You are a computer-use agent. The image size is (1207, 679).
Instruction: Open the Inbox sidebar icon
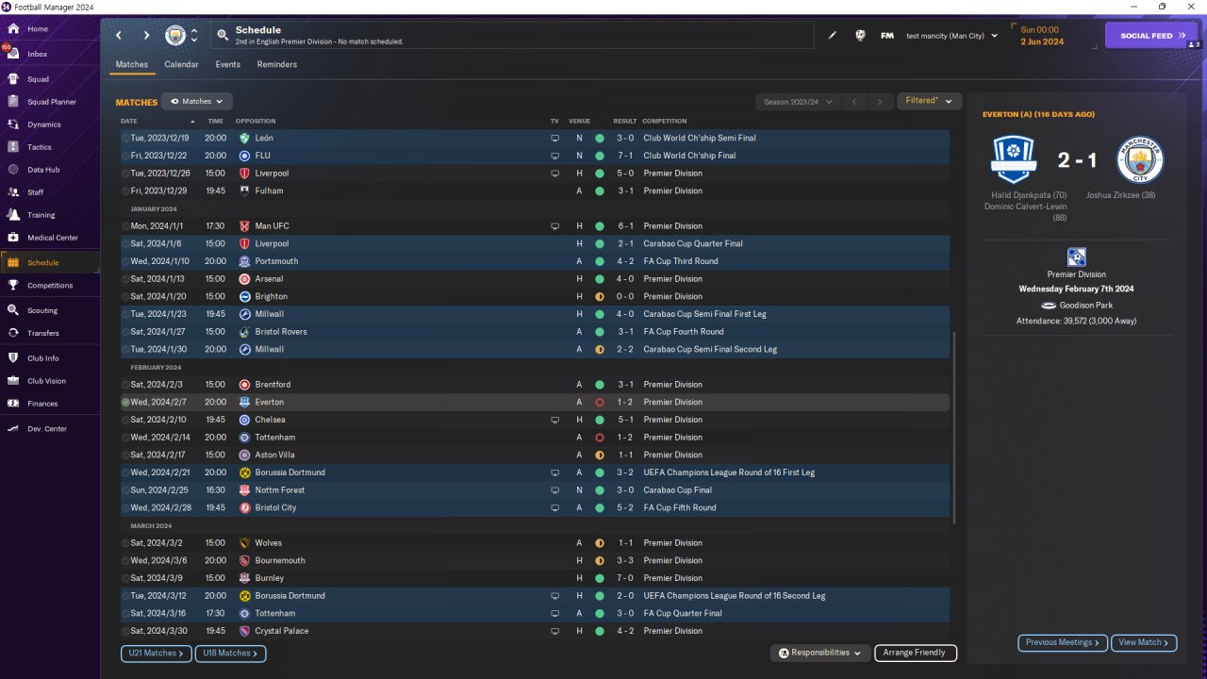(x=13, y=54)
